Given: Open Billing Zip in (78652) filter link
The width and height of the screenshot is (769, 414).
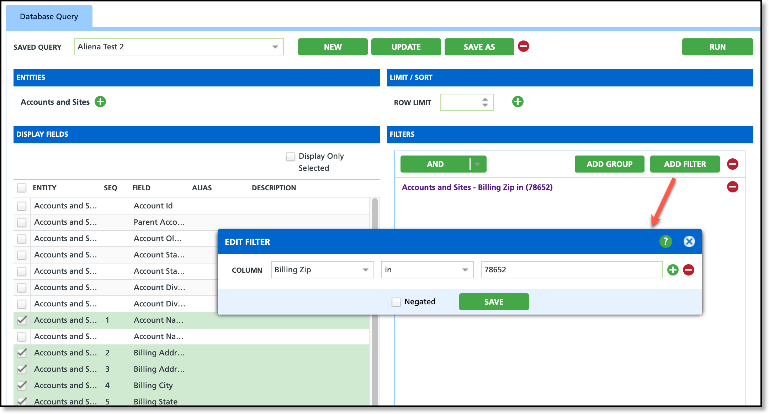Looking at the screenshot, I should point(477,187).
